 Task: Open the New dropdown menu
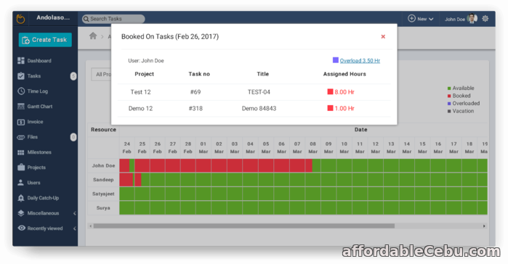[421, 19]
